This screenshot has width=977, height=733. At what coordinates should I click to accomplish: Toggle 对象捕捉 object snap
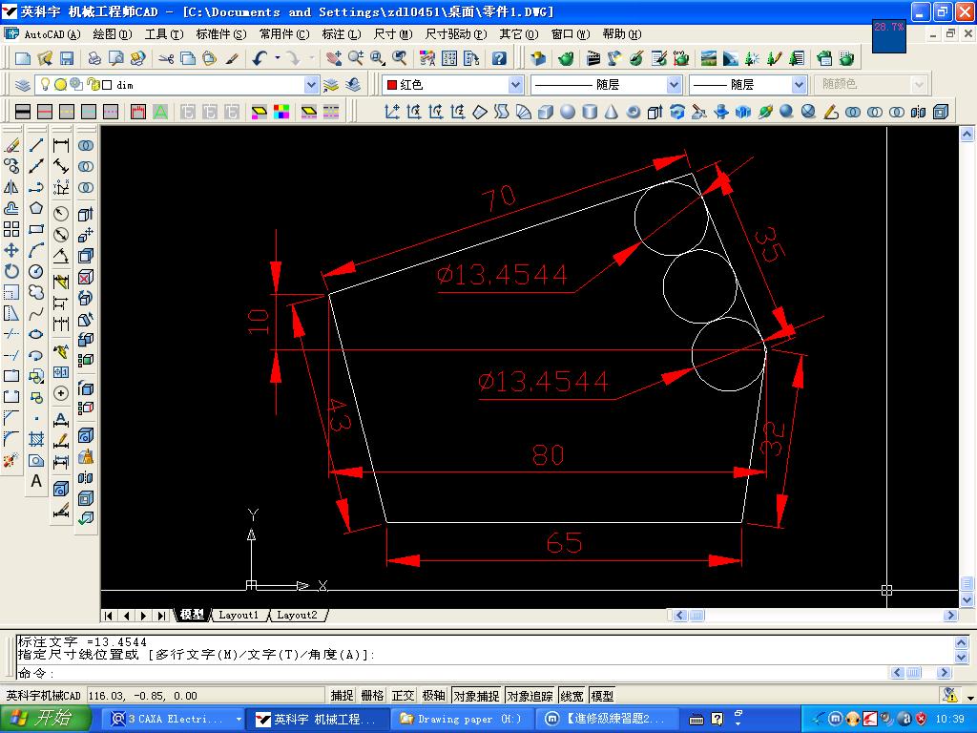tap(476, 696)
